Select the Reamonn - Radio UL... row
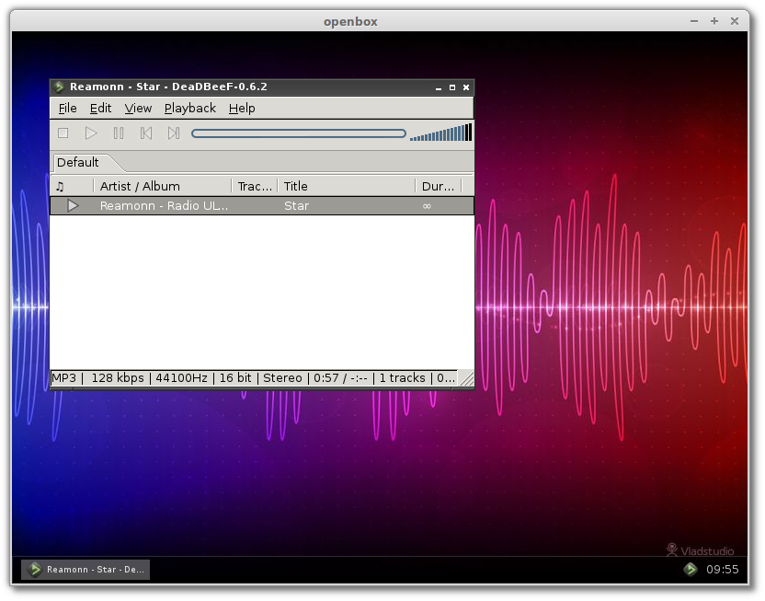The image size is (765, 601). click(262, 205)
